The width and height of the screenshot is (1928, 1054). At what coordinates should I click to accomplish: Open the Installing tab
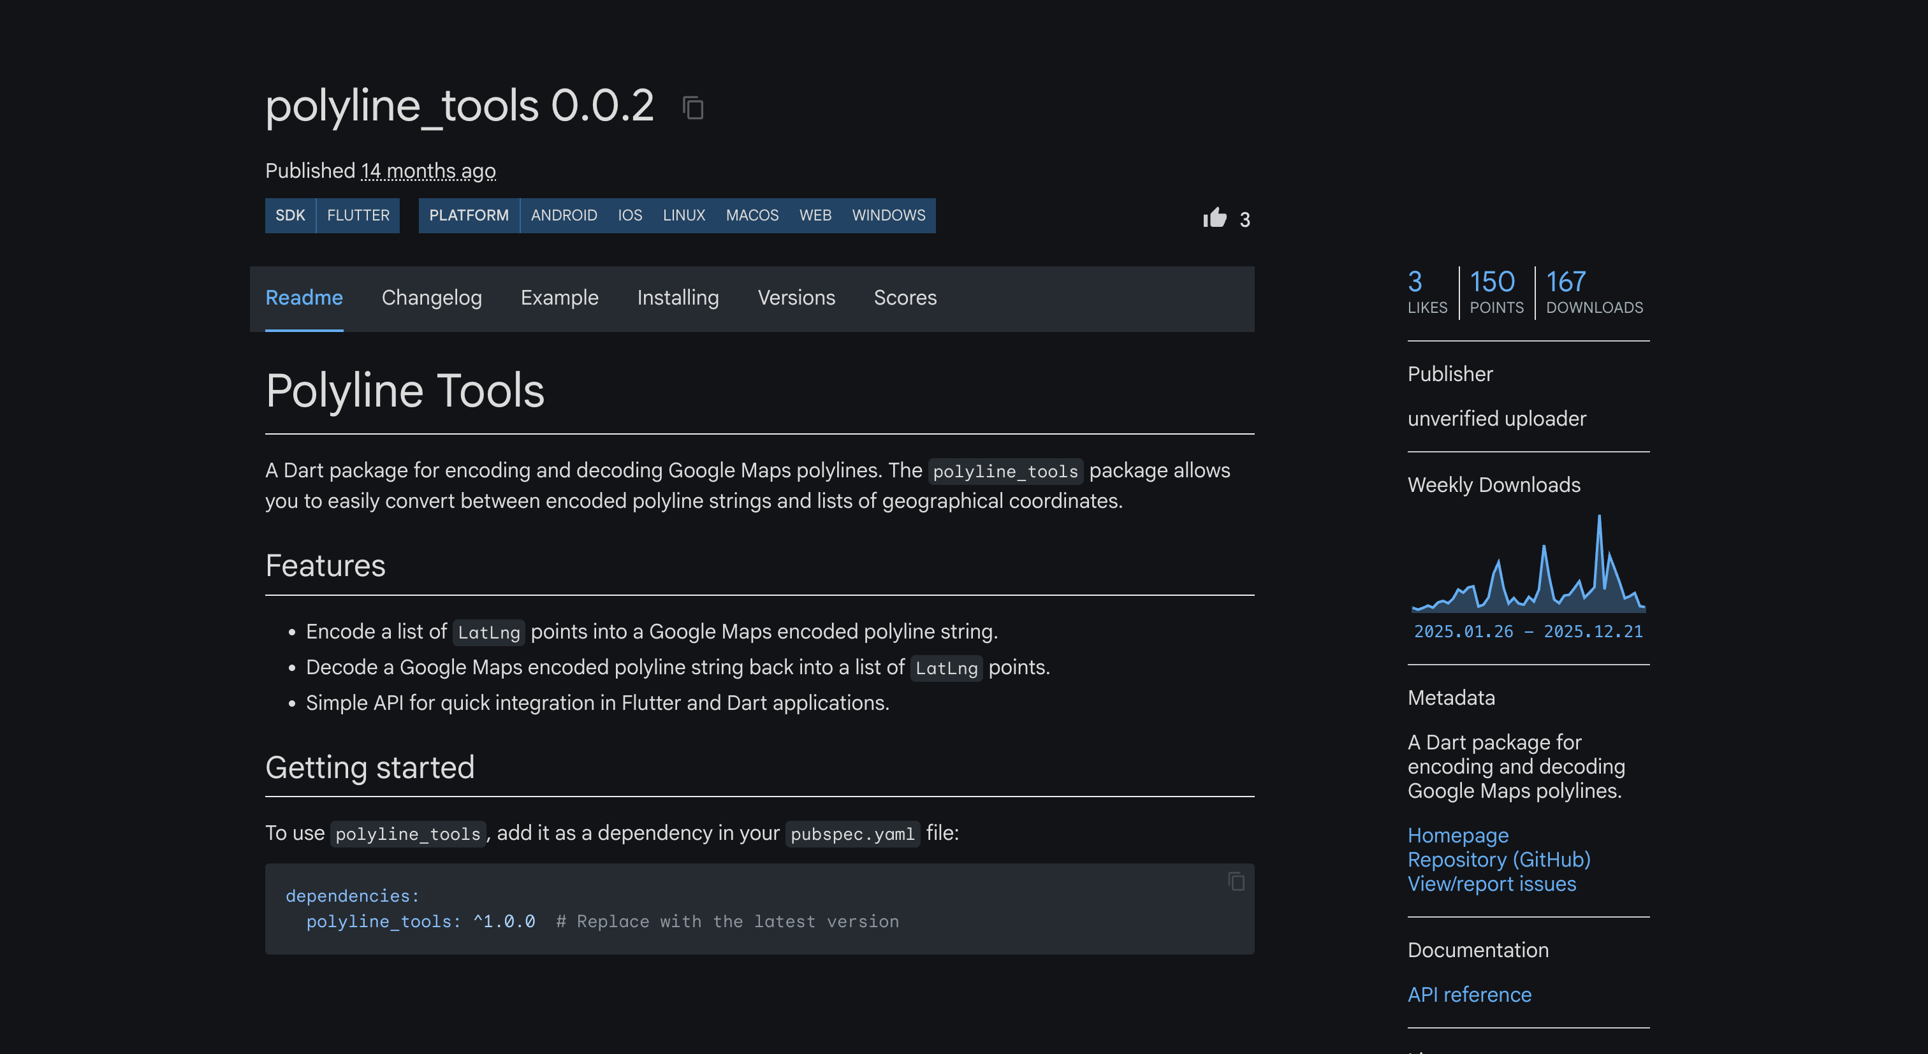point(677,298)
